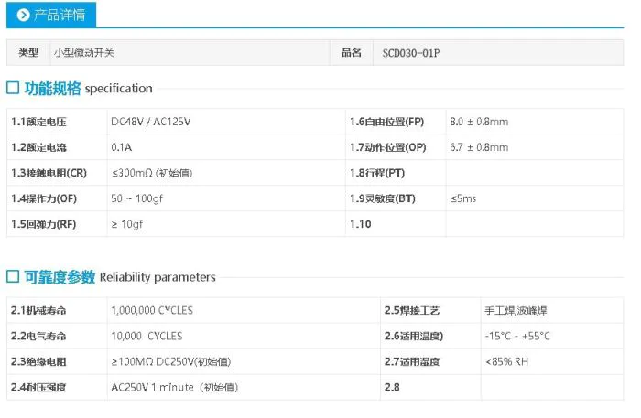Click the square icon beside 可靠度参数
The height and width of the screenshot is (418, 641).
coord(13,277)
